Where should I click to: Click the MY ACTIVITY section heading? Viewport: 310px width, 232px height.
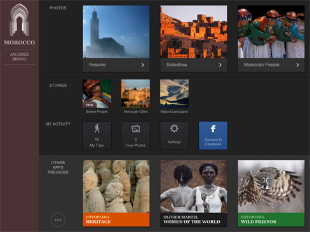click(58, 124)
